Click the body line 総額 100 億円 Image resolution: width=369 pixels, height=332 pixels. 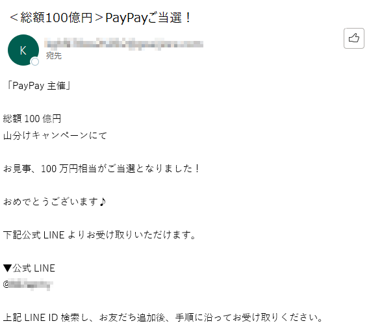32,119
